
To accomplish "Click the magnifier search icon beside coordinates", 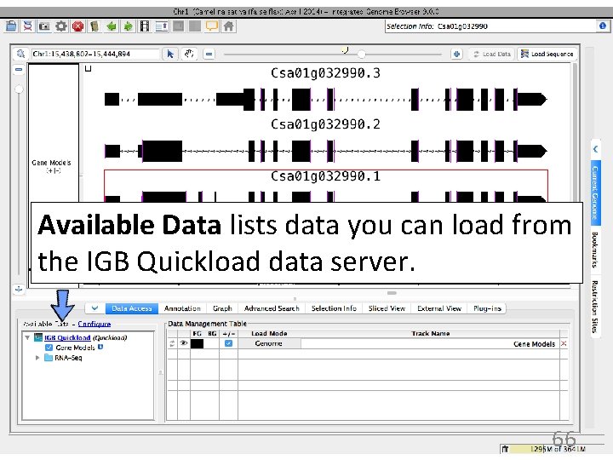I will [20, 54].
